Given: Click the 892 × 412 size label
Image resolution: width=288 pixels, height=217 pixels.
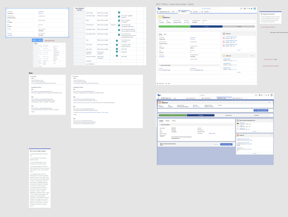Looking at the screenshot, I should coord(37,40).
